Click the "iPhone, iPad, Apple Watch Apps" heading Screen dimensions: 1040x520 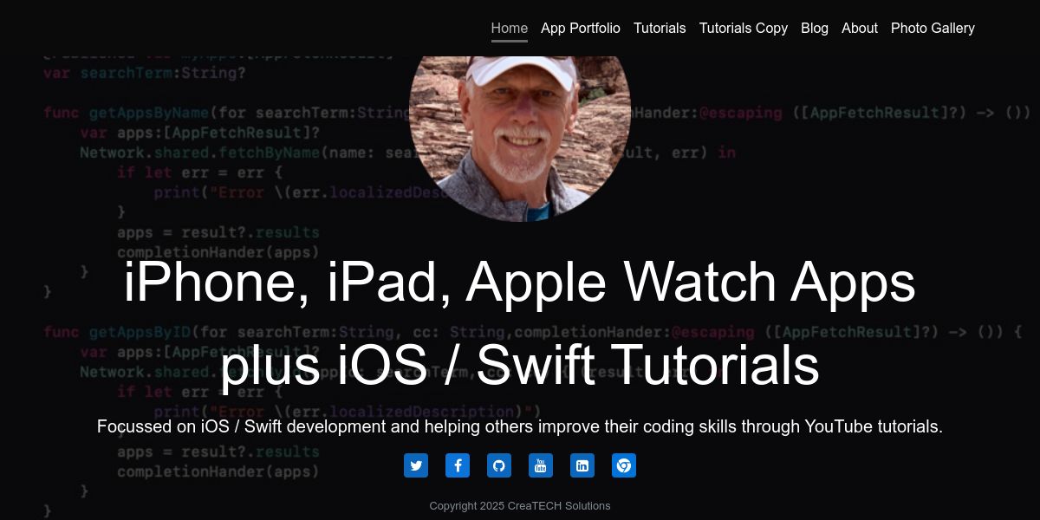pyautogui.click(x=520, y=282)
